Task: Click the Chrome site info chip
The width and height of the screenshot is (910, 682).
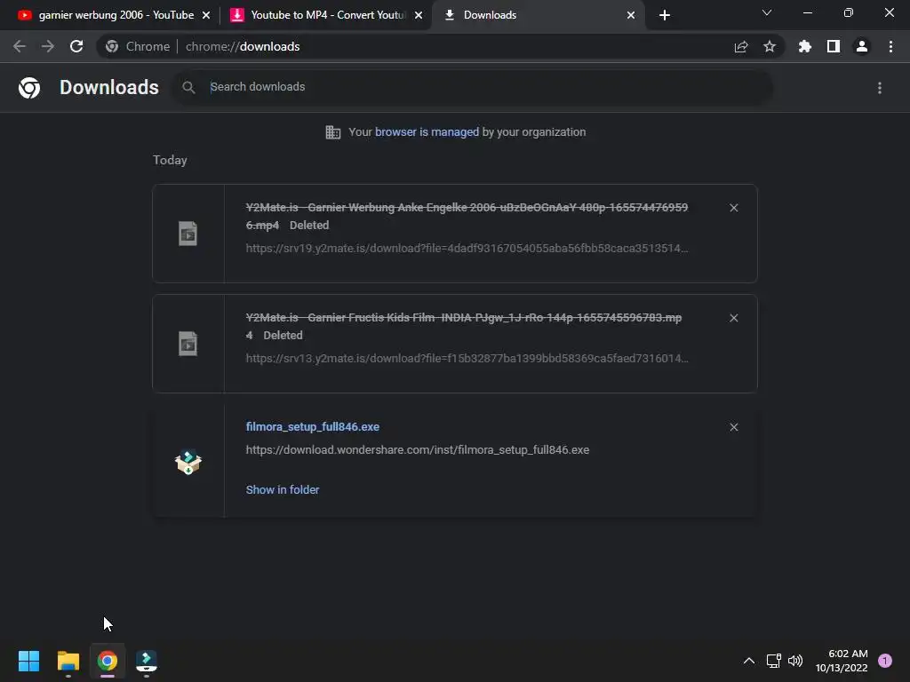Action: pyautogui.click(x=138, y=46)
